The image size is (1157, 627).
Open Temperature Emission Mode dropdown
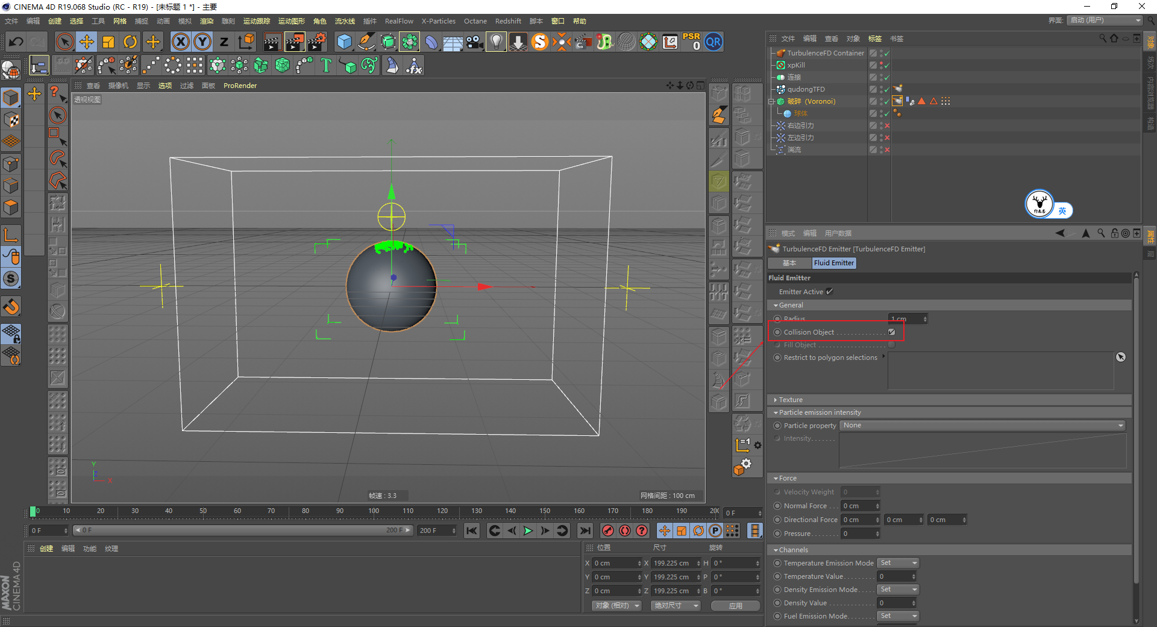click(898, 563)
